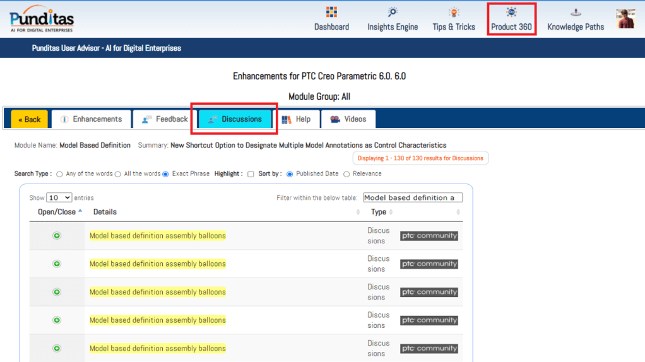Open the Dashboard grid icon
Viewport: 645px width, 362px height.
click(331, 13)
